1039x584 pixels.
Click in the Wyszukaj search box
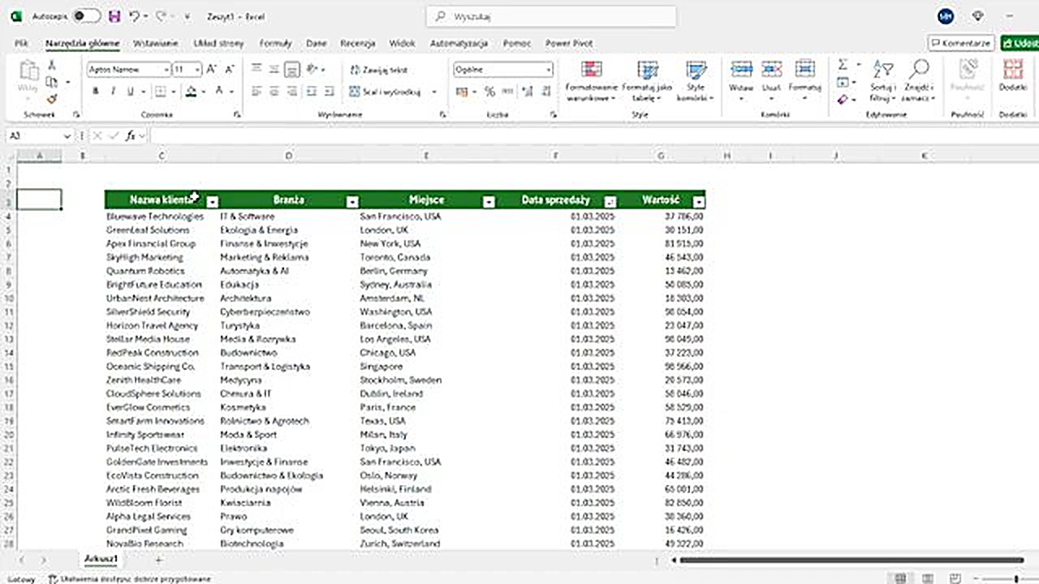click(552, 16)
